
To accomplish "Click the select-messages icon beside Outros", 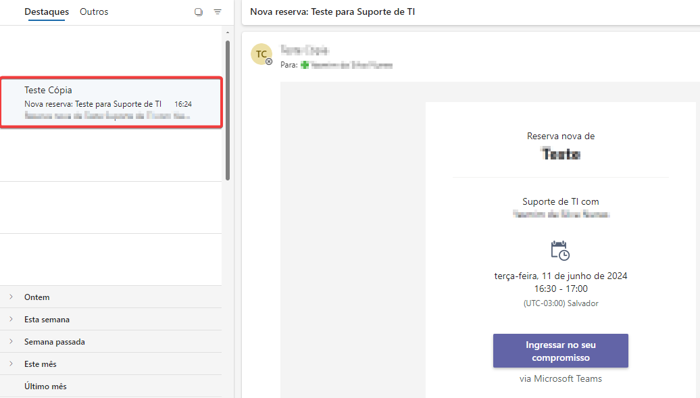I will (199, 12).
